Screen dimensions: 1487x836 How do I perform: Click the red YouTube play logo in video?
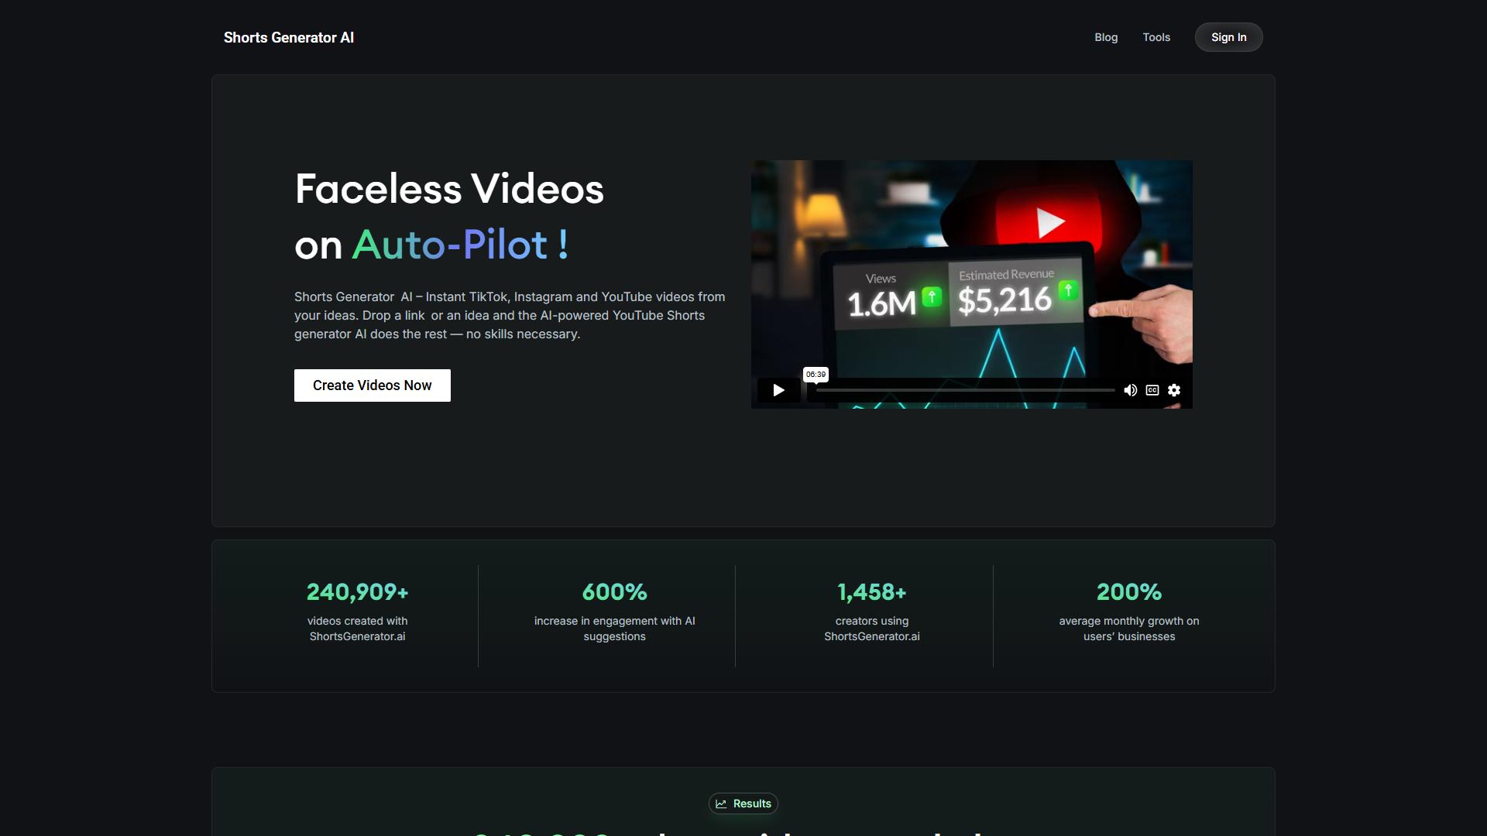pyautogui.click(x=1048, y=223)
